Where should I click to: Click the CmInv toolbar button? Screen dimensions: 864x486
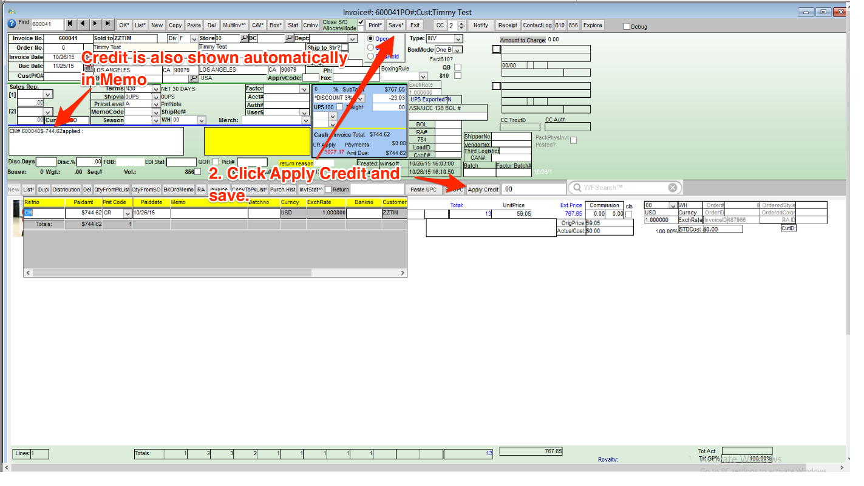coord(310,25)
